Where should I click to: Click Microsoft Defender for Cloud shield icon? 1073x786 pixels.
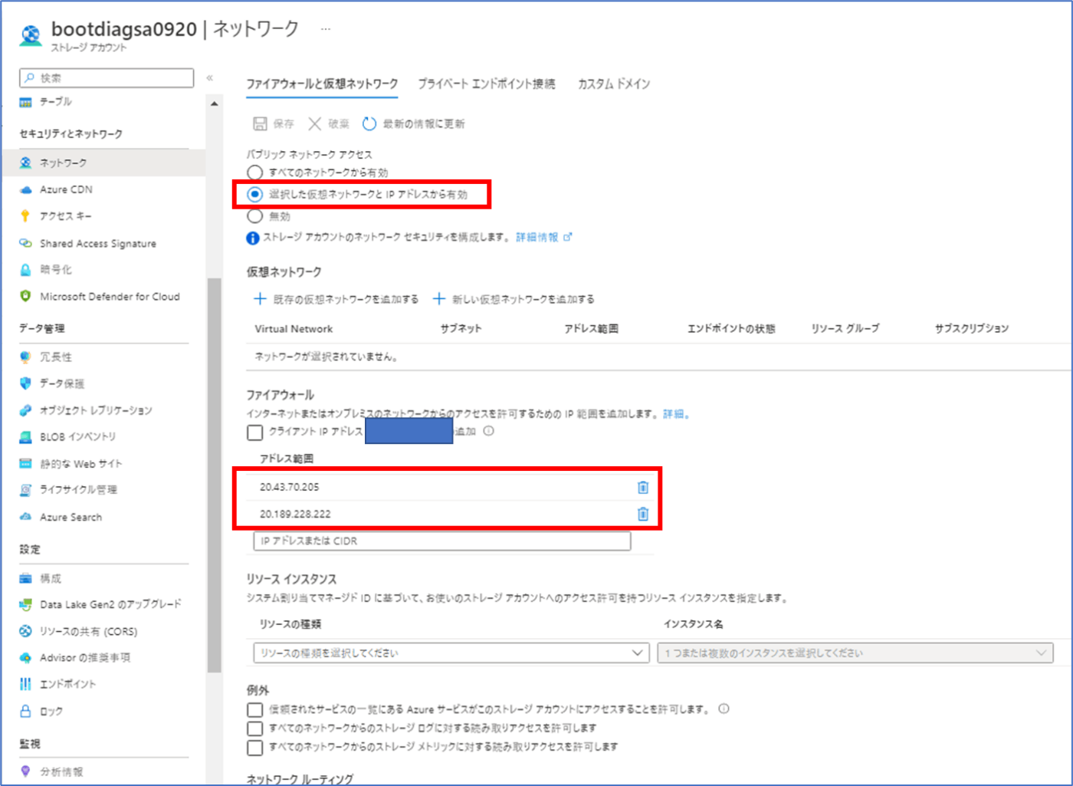[26, 296]
